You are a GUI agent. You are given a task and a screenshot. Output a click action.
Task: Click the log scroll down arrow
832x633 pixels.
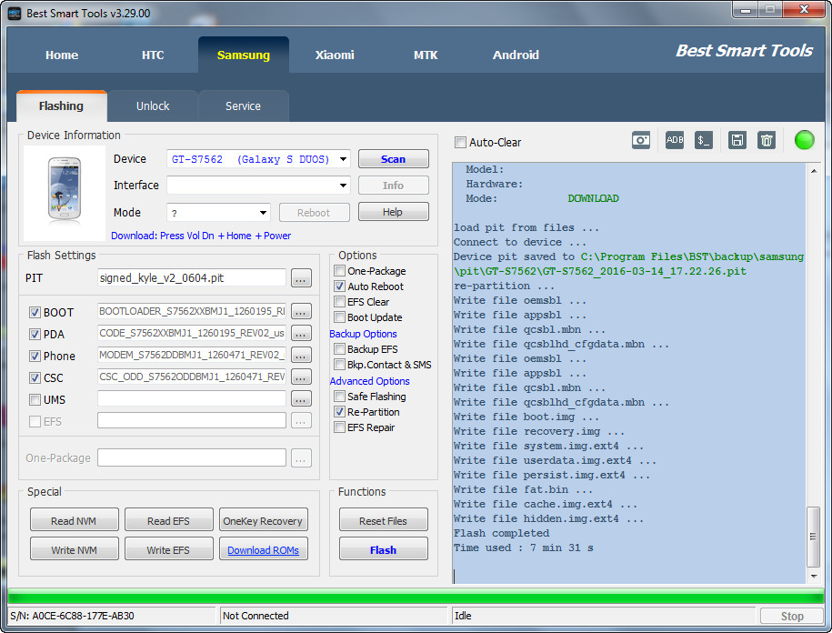(x=814, y=577)
